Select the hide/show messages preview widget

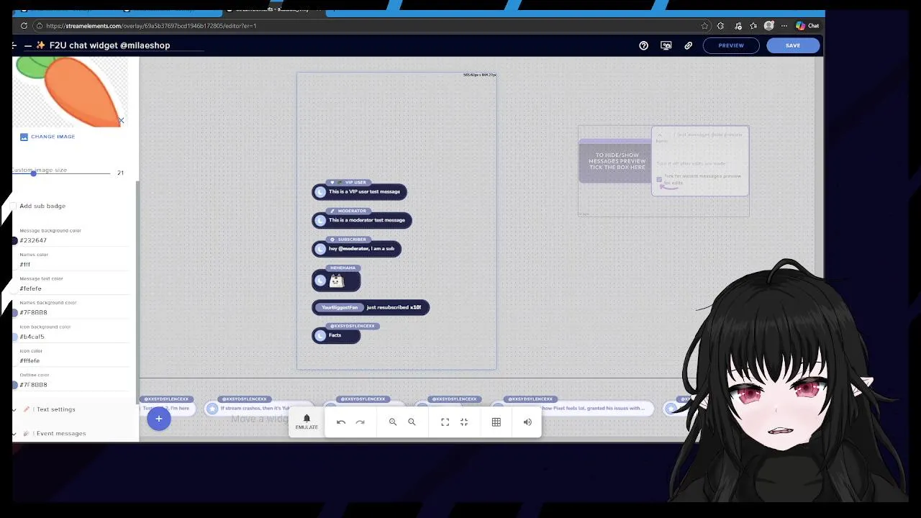[663, 171]
